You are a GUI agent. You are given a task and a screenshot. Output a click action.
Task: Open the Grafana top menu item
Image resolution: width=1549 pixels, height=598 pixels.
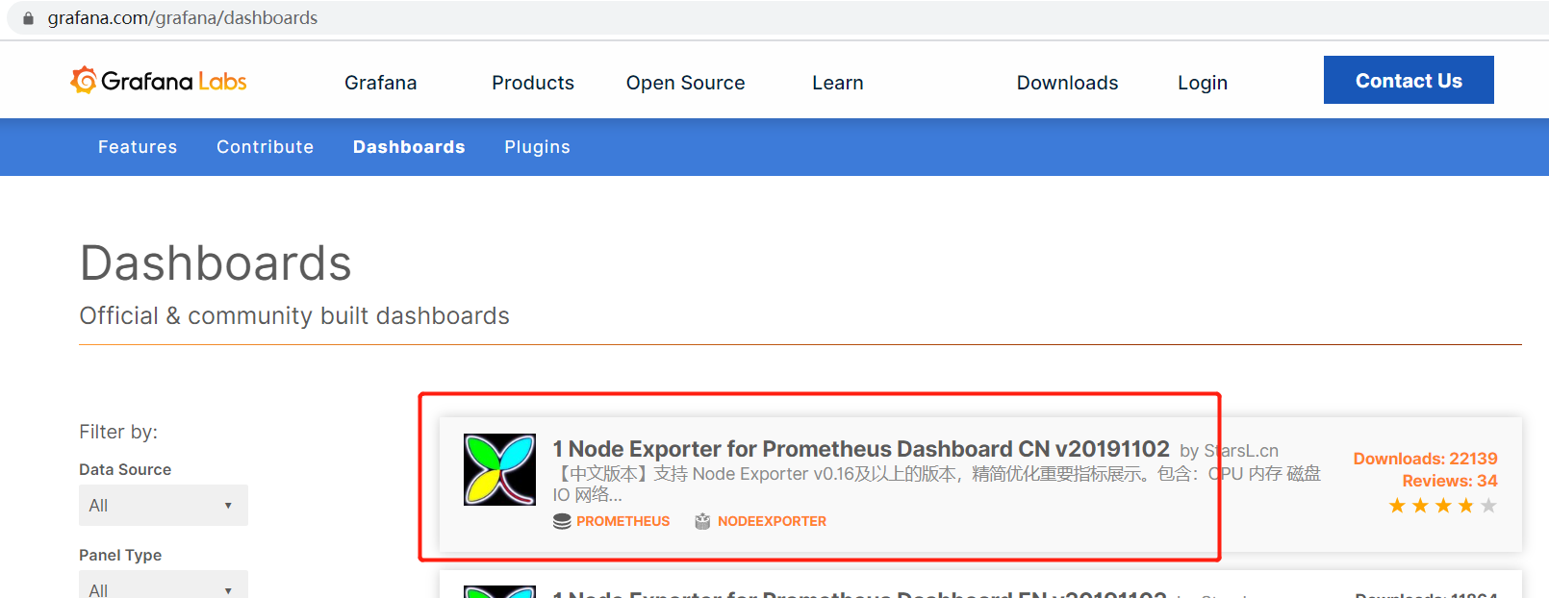pyautogui.click(x=380, y=83)
